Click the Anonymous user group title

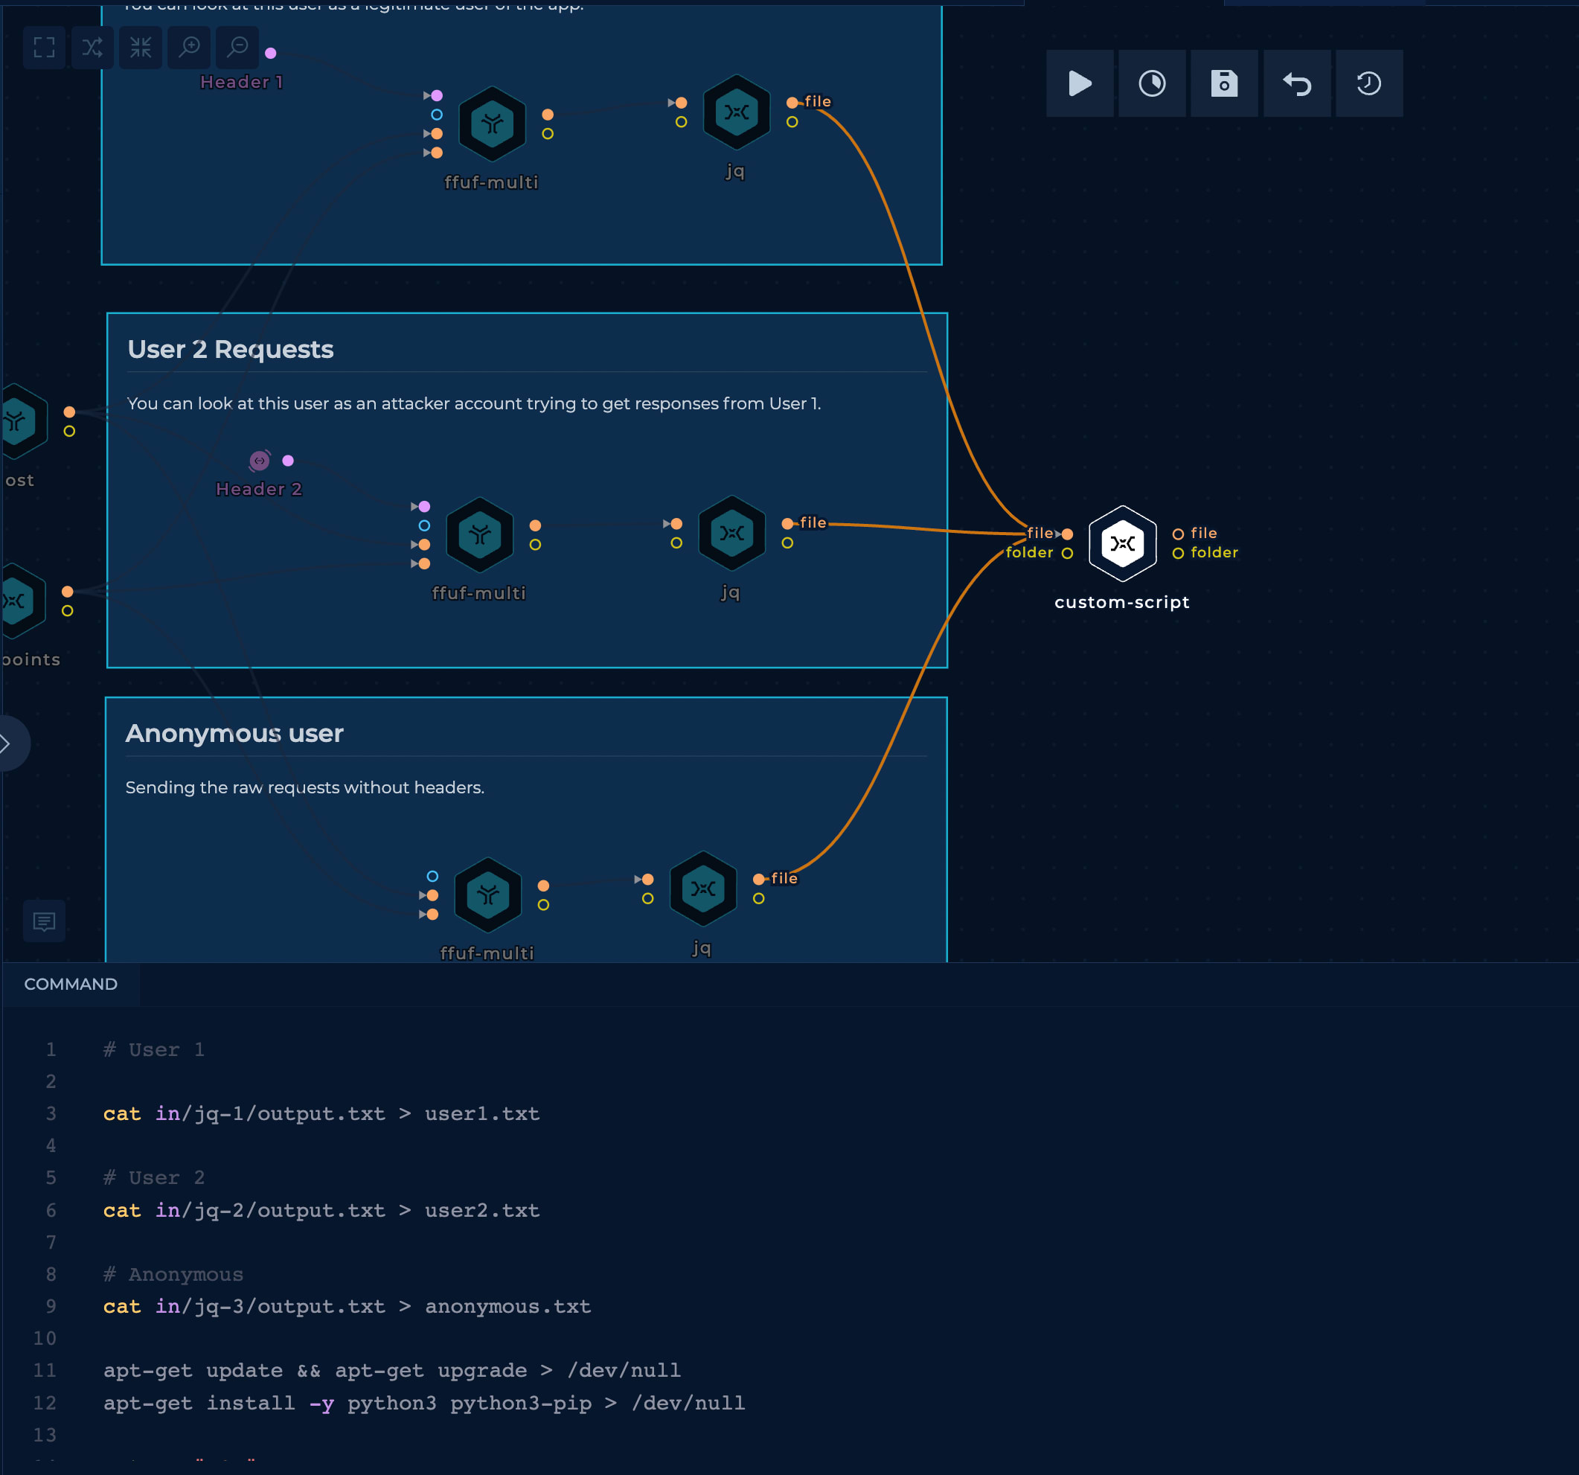234,733
